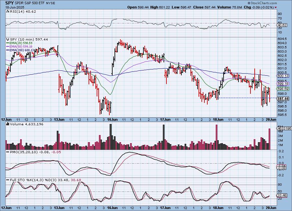This screenshot has height=211, width=292.
Task: Click 18Jun on the stochastic panel date axis
Action: 218,208
